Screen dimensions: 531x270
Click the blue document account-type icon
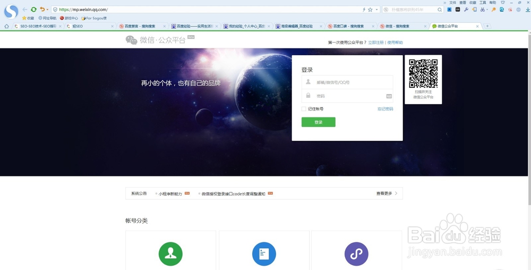pos(264,254)
